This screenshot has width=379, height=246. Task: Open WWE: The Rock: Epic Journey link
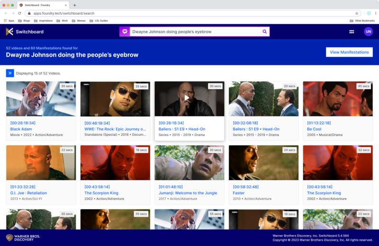[115, 129]
